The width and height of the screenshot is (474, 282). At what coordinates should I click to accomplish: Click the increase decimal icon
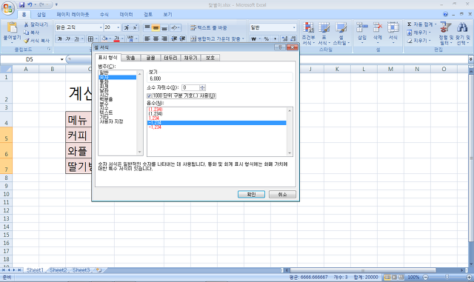pyautogui.click(x=284, y=38)
